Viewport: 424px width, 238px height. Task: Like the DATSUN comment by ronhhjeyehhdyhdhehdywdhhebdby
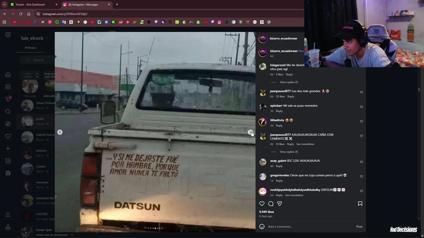(361, 191)
